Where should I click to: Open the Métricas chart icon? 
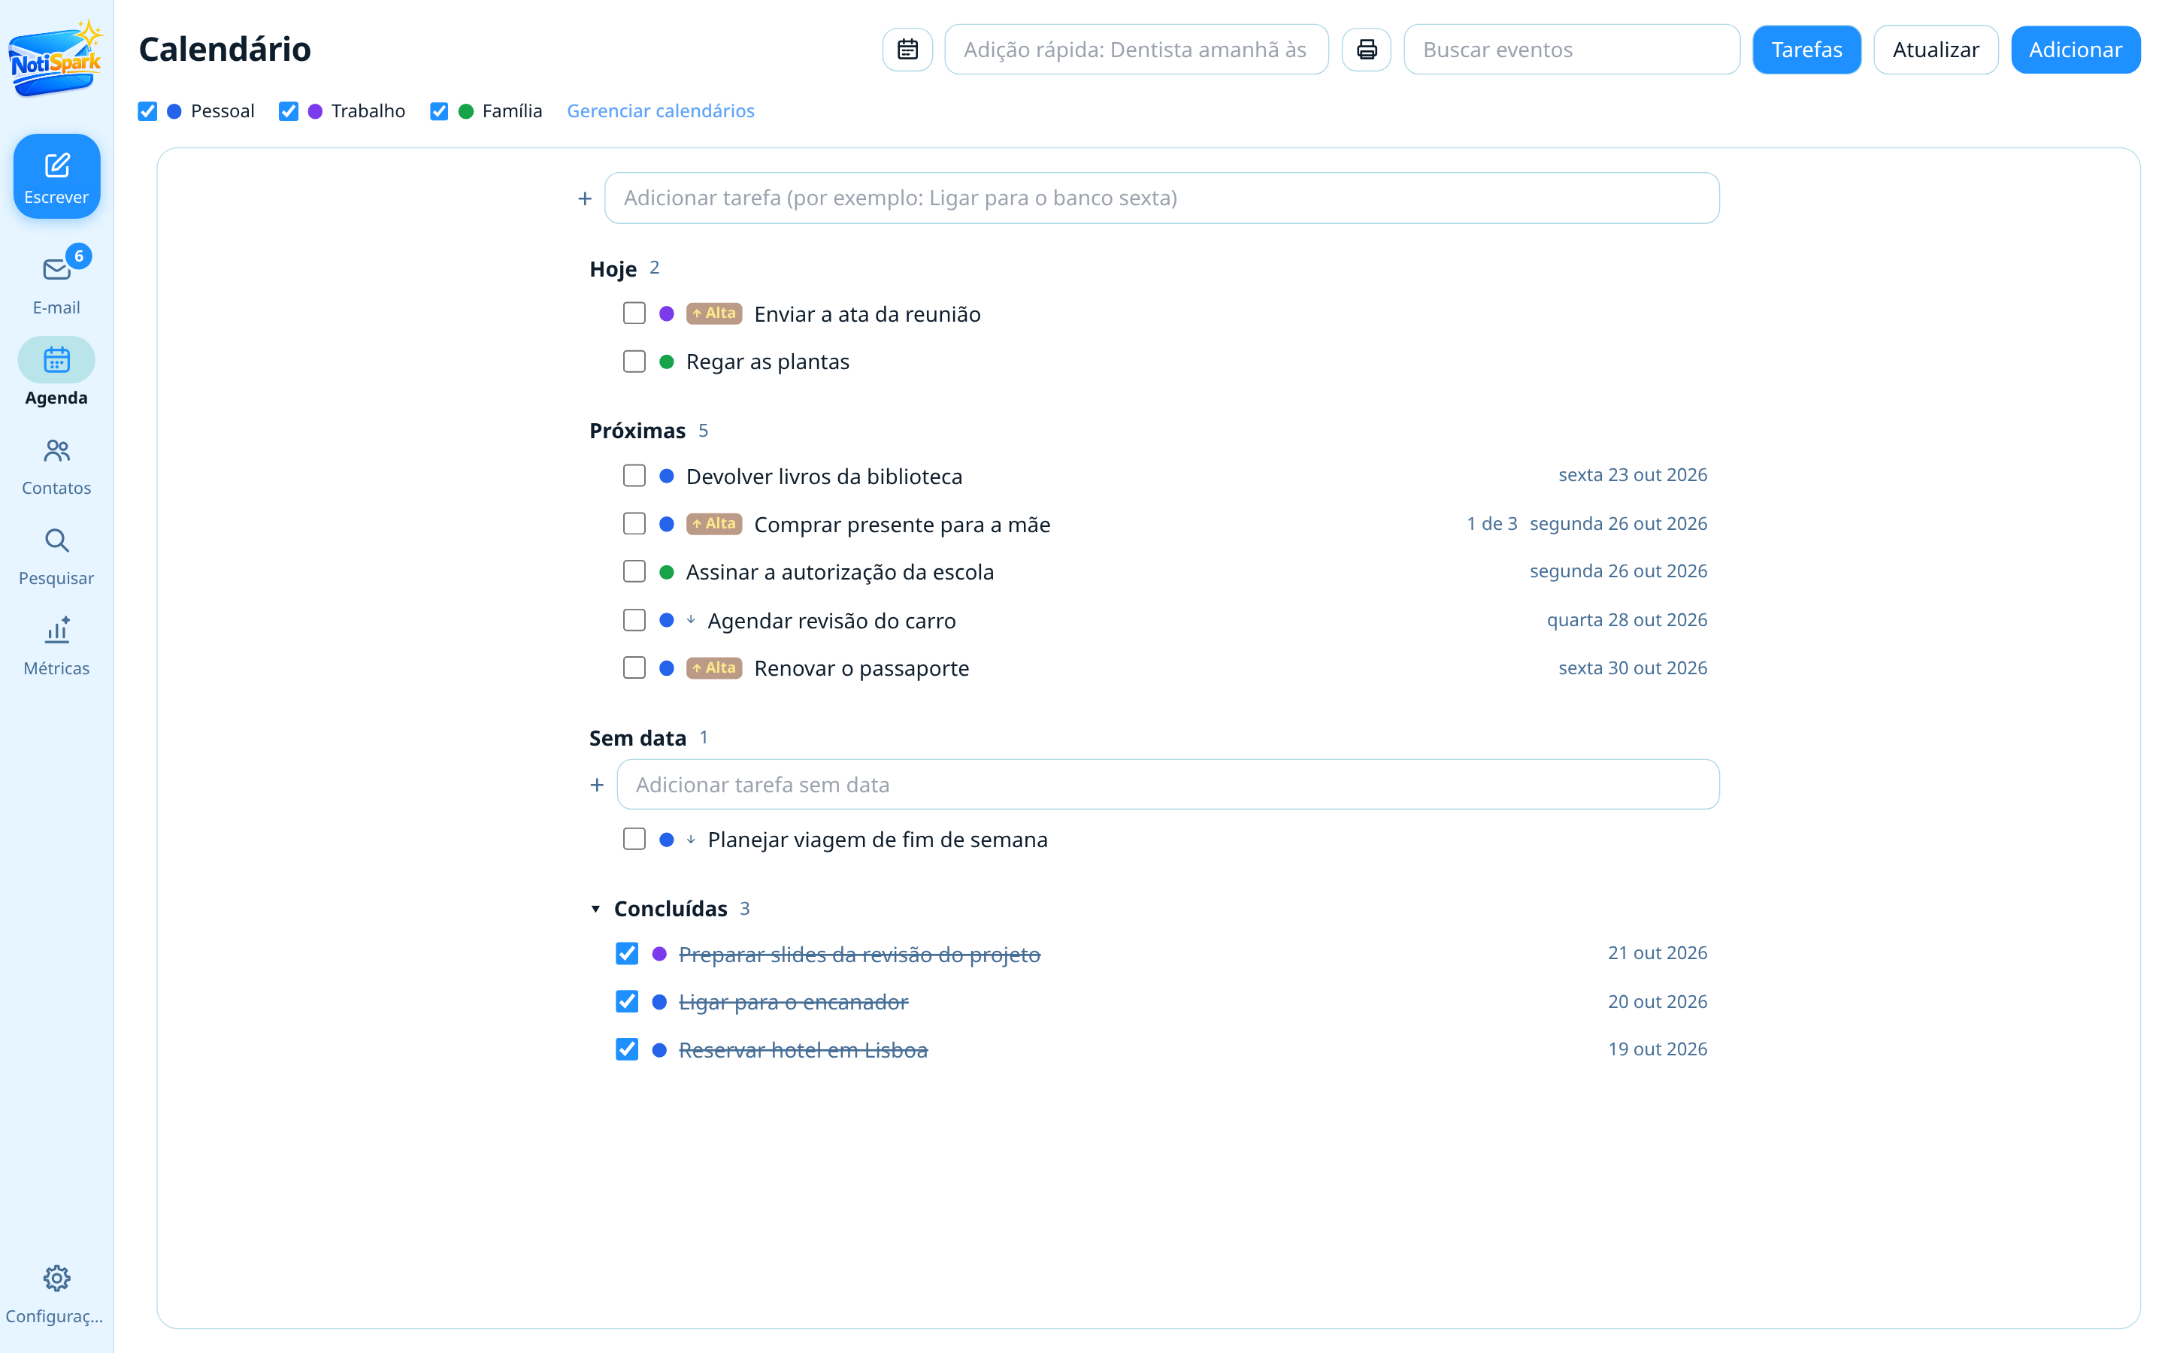[x=56, y=630]
